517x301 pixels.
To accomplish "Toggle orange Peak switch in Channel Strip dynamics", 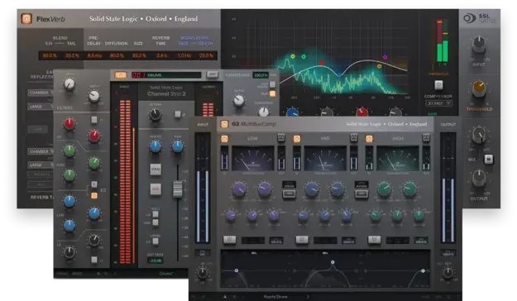I will 272,93.
